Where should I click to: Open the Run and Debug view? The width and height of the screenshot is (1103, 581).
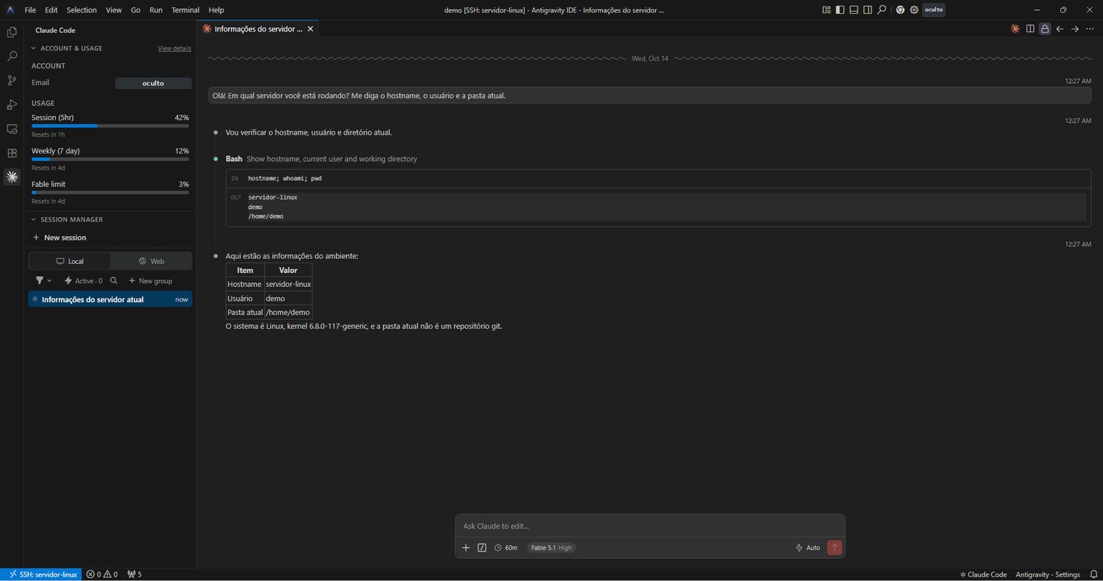(x=12, y=104)
